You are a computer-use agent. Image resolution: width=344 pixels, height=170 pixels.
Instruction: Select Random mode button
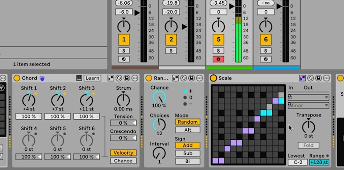click(x=188, y=122)
